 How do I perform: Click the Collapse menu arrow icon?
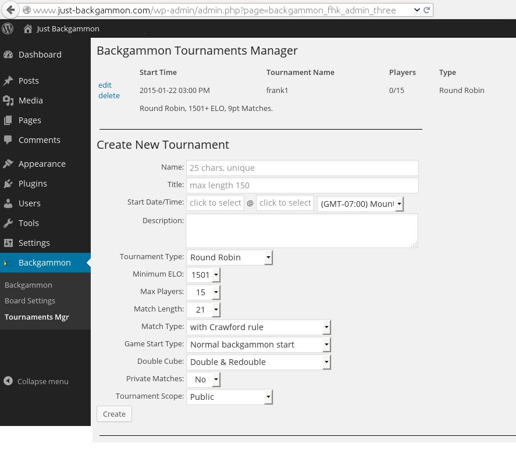click(x=8, y=381)
